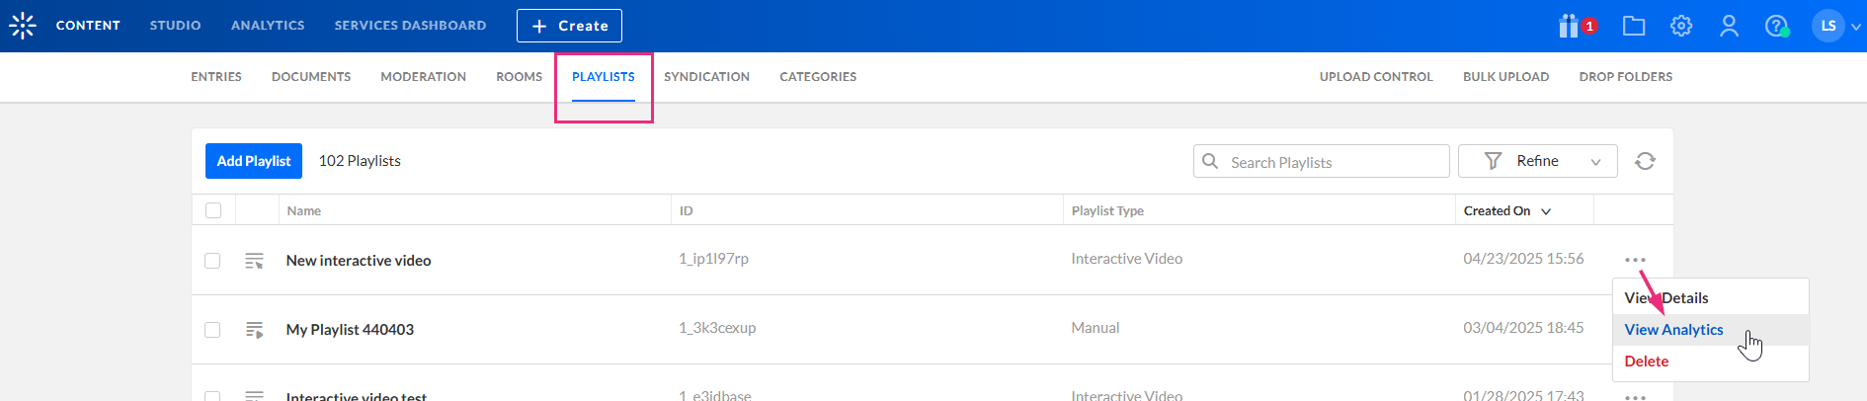
Task: Check the New interactive video row checkbox
Action: (212, 261)
